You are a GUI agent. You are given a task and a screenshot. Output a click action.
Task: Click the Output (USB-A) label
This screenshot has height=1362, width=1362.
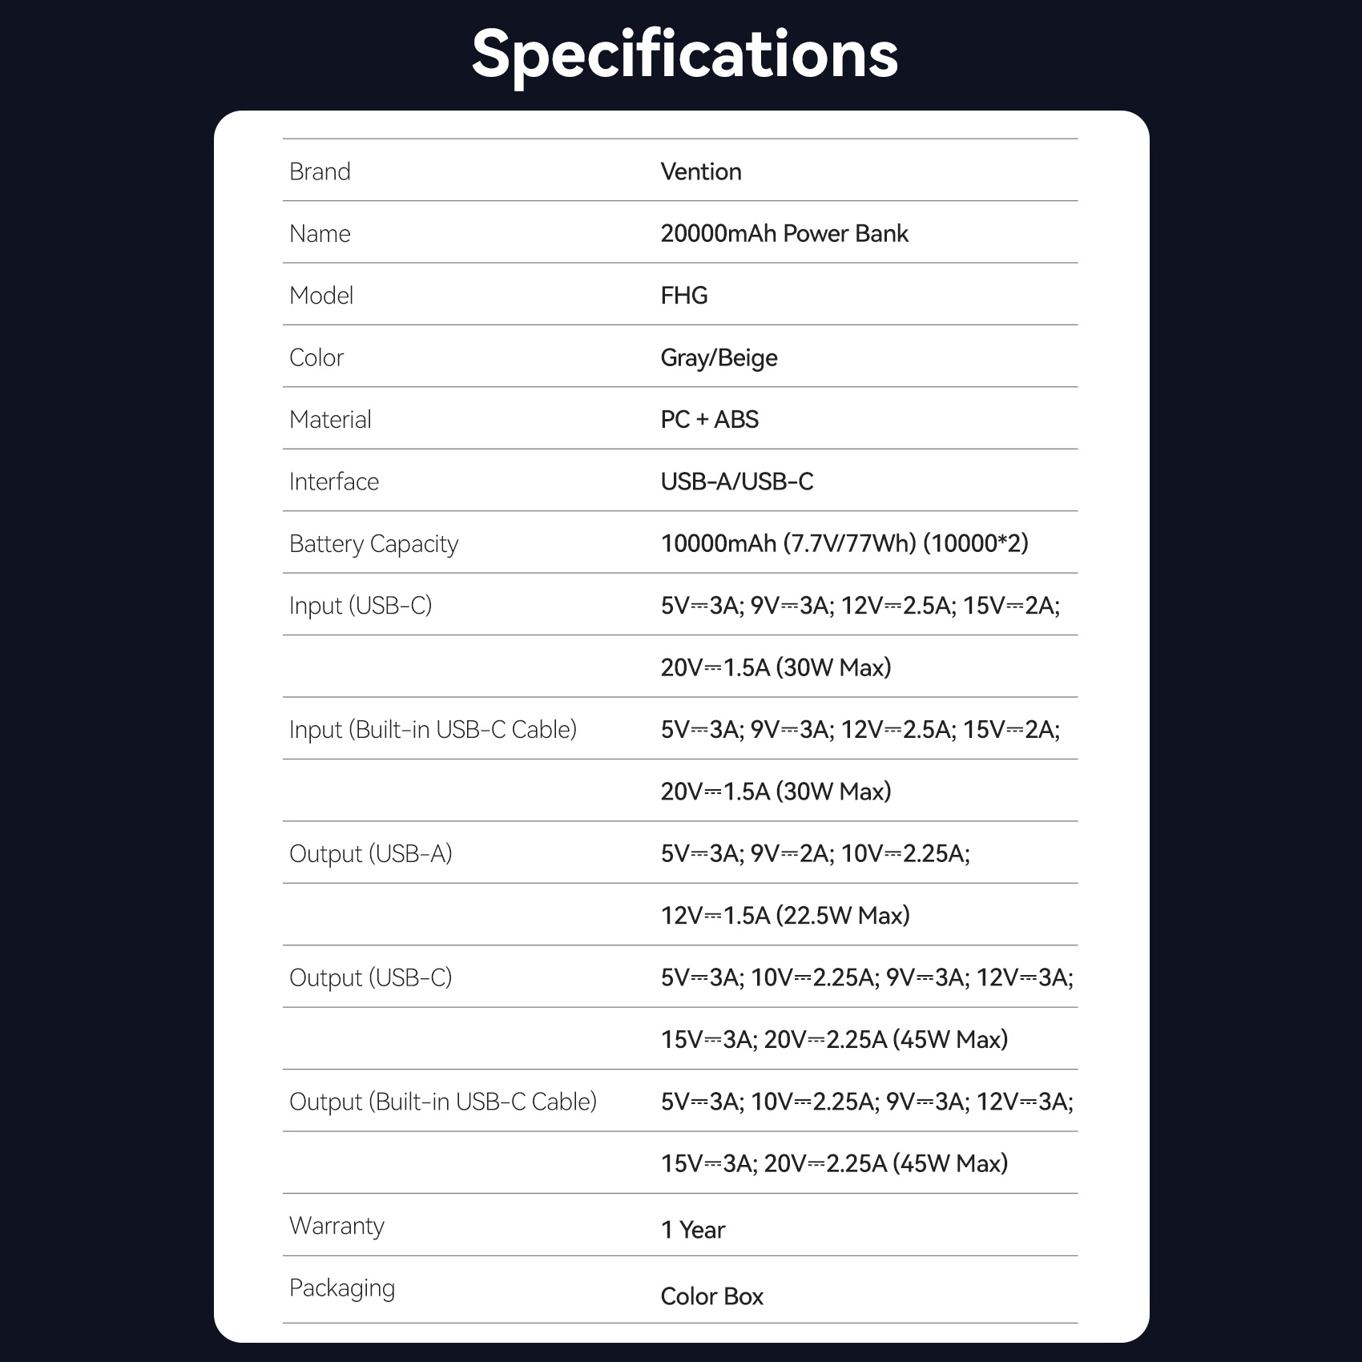(371, 854)
